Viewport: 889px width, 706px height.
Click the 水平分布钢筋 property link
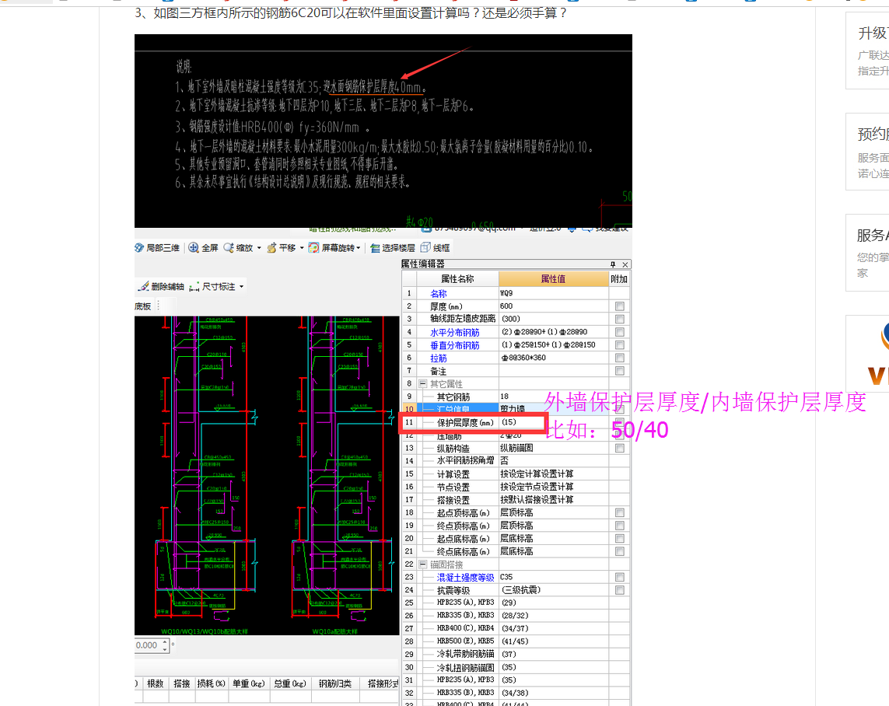[x=455, y=333]
